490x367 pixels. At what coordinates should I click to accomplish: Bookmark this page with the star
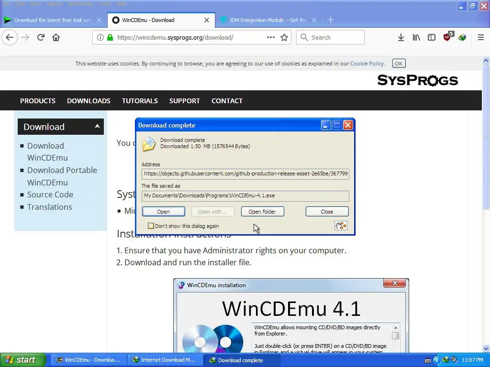(284, 37)
